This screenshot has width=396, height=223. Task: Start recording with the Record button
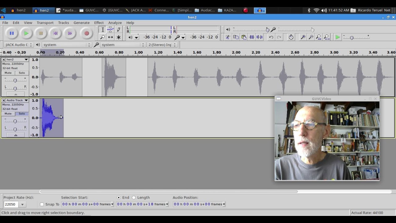coord(87,33)
